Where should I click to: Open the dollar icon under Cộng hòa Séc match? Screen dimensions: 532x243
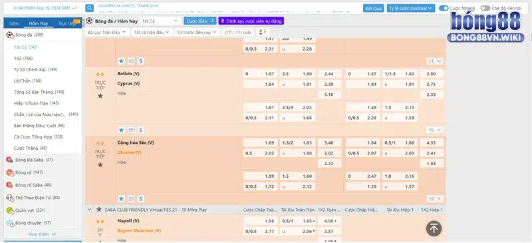141,199
